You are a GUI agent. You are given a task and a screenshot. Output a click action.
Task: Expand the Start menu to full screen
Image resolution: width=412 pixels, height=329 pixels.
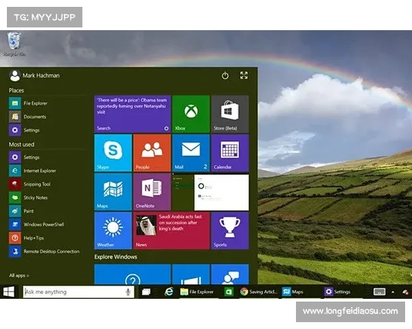point(244,75)
